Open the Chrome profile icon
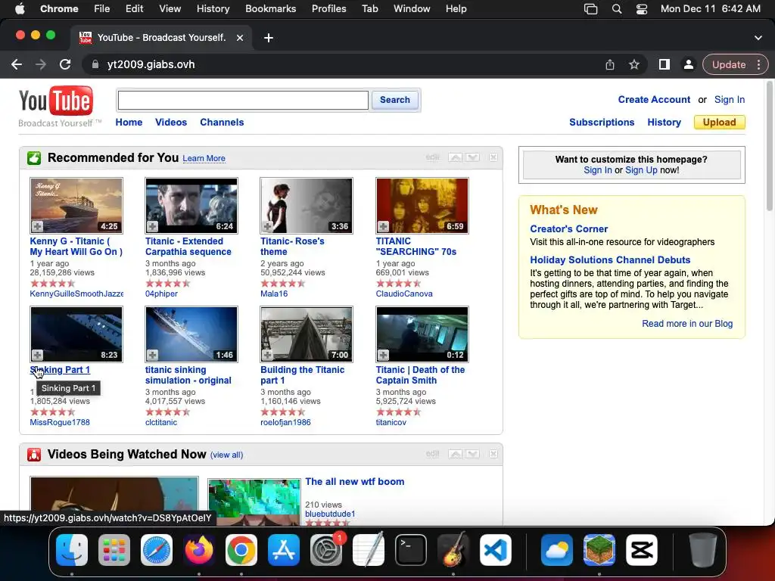Image resolution: width=775 pixels, height=581 pixels. click(688, 64)
